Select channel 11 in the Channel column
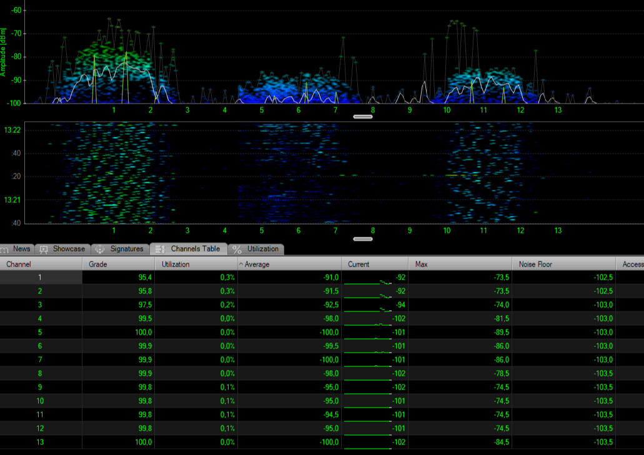The width and height of the screenshot is (644, 455). (41, 415)
